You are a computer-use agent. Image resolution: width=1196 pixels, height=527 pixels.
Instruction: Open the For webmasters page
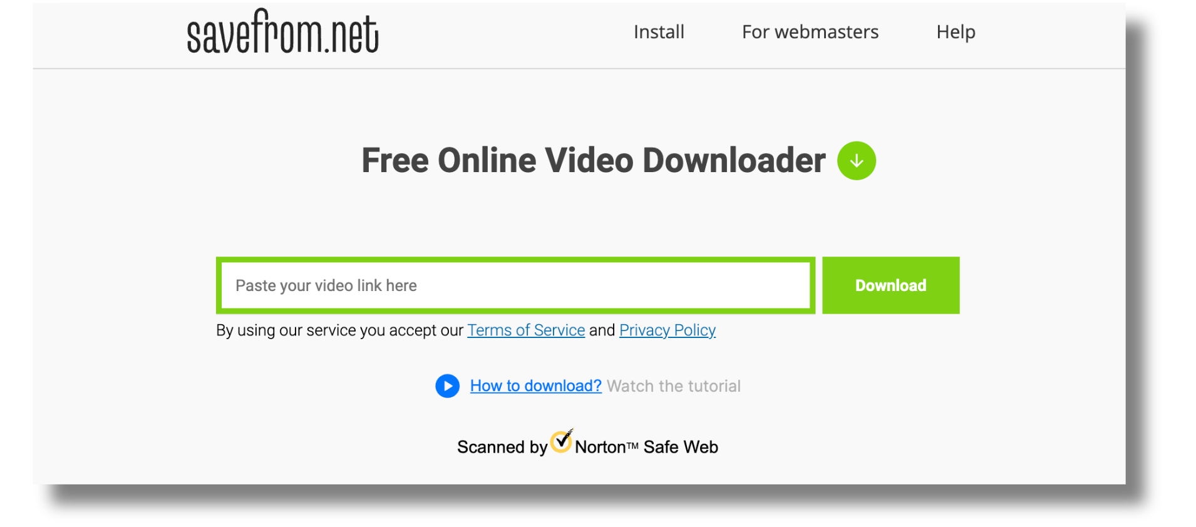pos(810,32)
